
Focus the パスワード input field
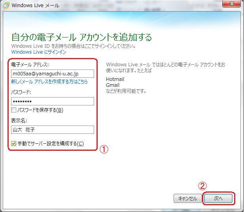pyautogui.click(x=53, y=101)
